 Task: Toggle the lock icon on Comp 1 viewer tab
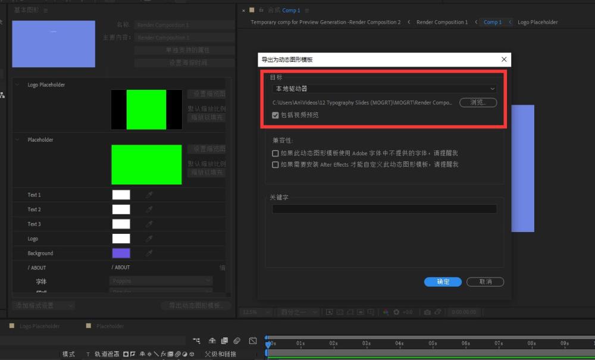click(x=261, y=10)
